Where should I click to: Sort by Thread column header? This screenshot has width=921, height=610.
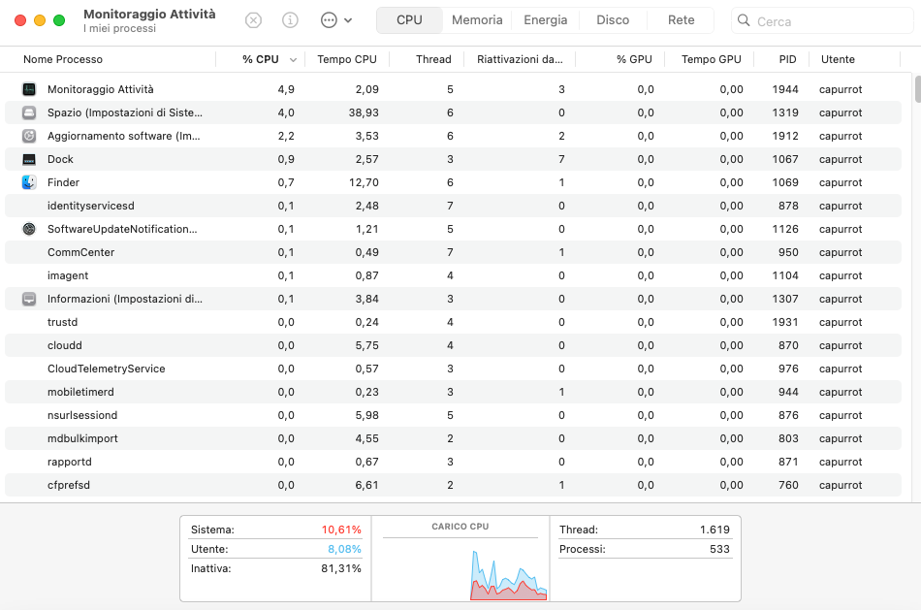click(x=433, y=59)
